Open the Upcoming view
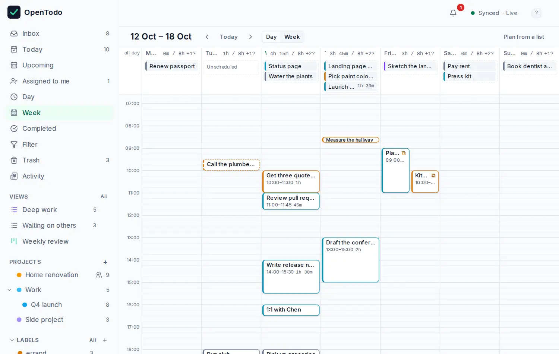Screen dimensions: 559x354 pyautogui.click(x=60, y=65)
